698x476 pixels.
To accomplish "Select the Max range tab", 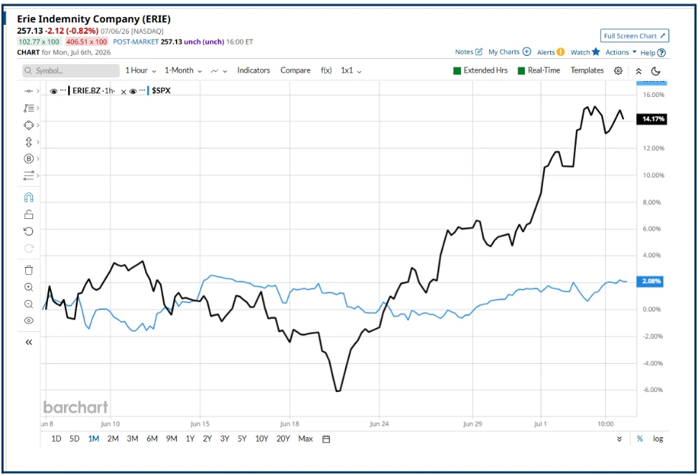I will 305,439.
